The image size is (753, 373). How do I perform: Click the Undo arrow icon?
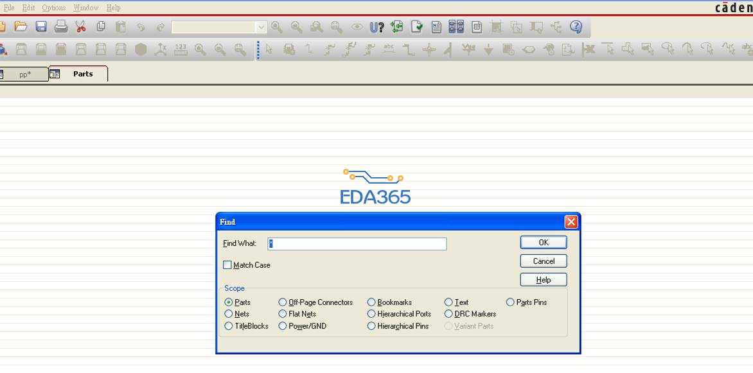(140, 27)
